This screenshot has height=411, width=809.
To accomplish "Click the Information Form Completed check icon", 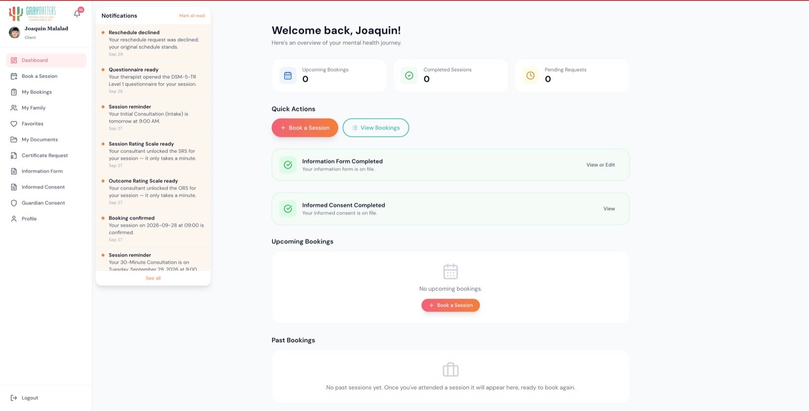I will tap(288, 165).
